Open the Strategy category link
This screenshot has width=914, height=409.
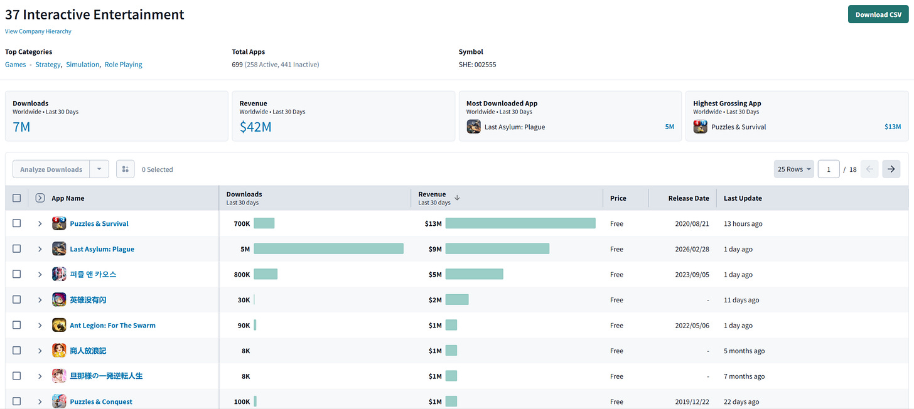[48, 65]
